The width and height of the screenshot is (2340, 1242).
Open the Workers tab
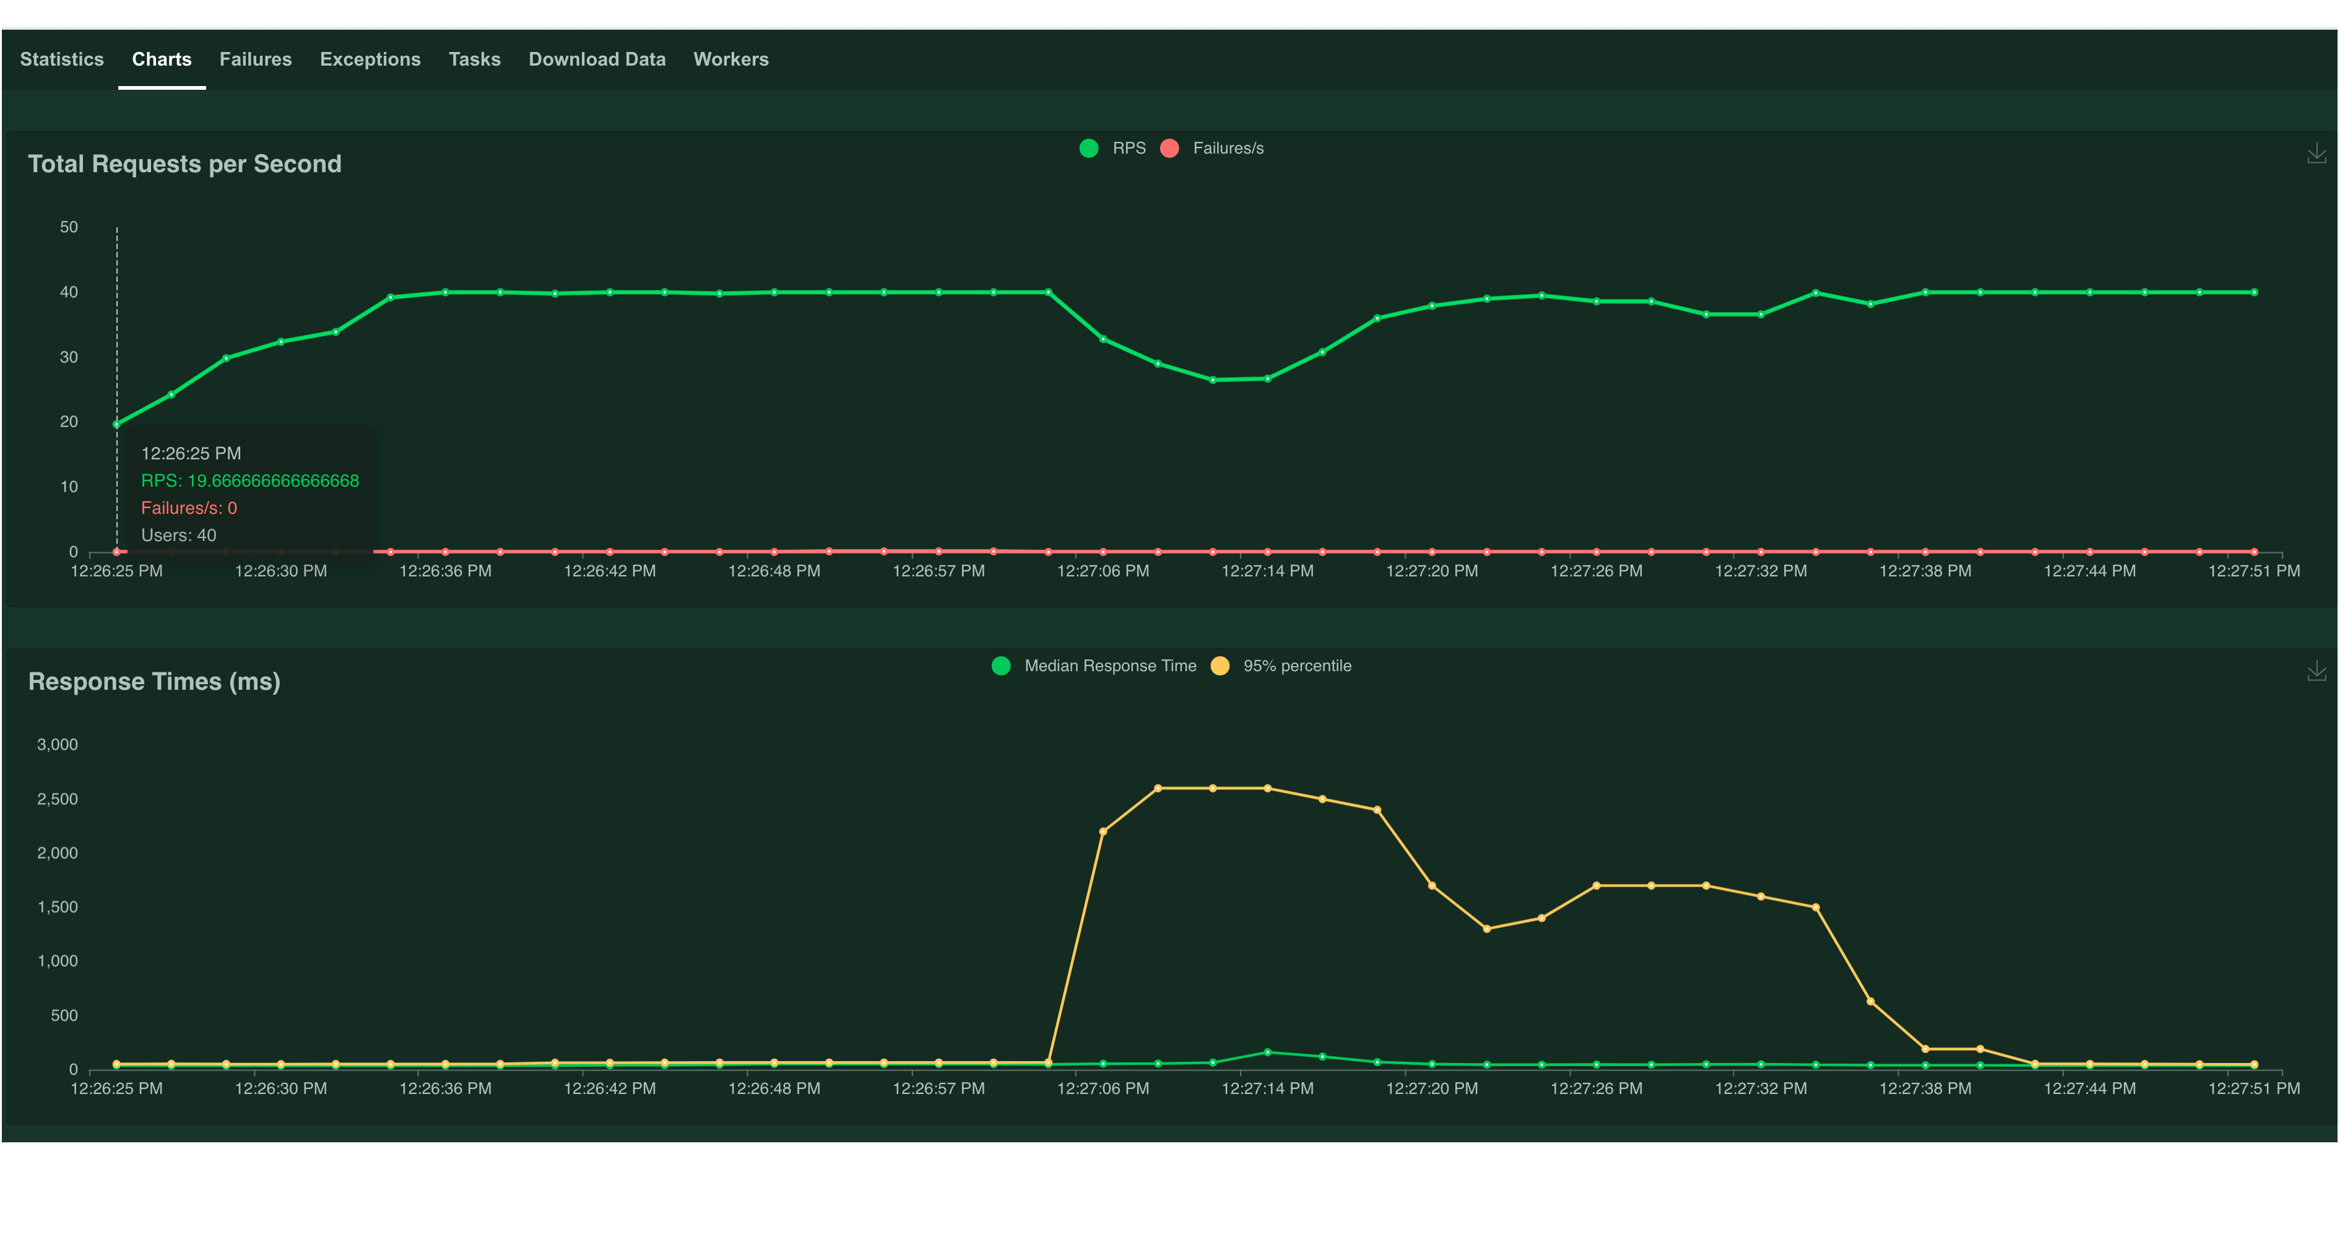click(x=730, y=58)
